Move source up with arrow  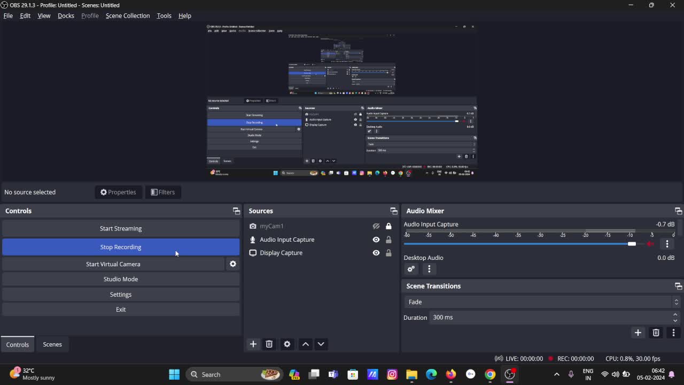pyautogui.click(x=306, y=344)
